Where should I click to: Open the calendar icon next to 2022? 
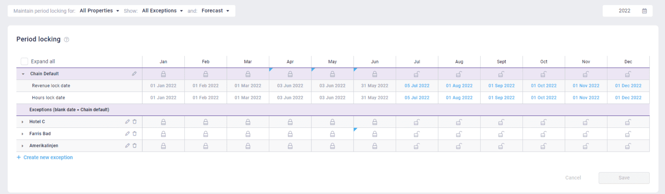tap(644, 11)
